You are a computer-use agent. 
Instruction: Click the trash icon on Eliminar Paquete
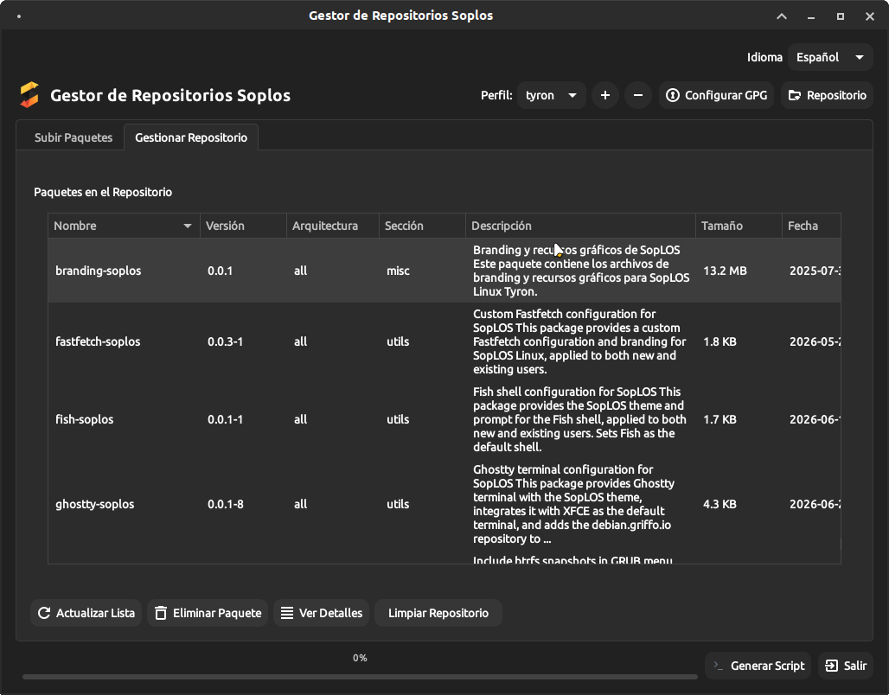coord(161,613)
